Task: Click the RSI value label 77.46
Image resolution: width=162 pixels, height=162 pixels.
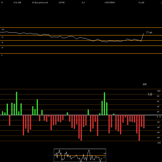Action: (x=149, y=32)
